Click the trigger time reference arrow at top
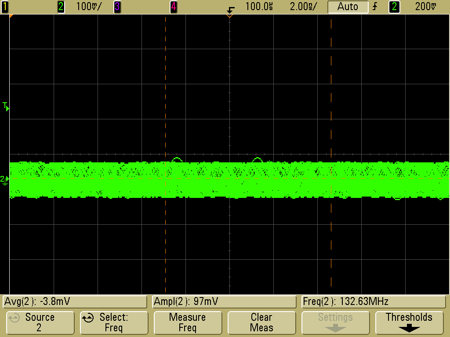The height and width of the screenshot is (337, 450). 230,10
